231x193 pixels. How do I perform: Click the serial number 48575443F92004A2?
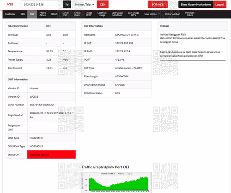coord(42,105)
